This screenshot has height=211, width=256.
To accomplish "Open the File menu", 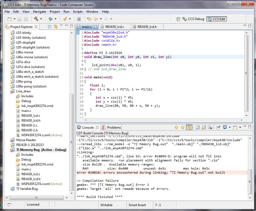I will tap(7, 12).
